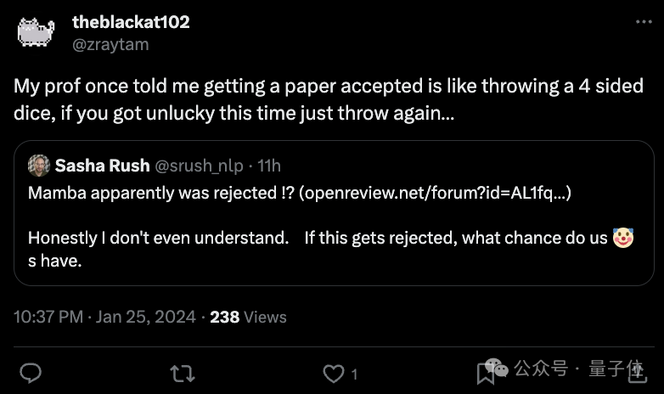
Task: Click the 11h timestamp on quoted tweet
Action: point(269,165)
